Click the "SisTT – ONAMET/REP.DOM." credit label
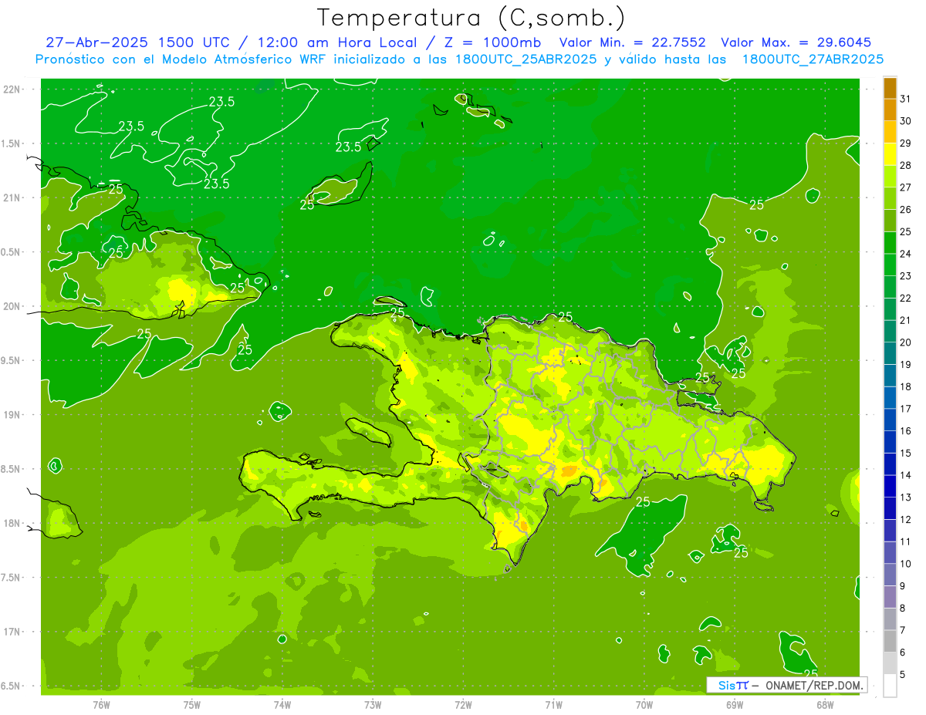This screenshot has height=715, width=926. pos(787,685)
